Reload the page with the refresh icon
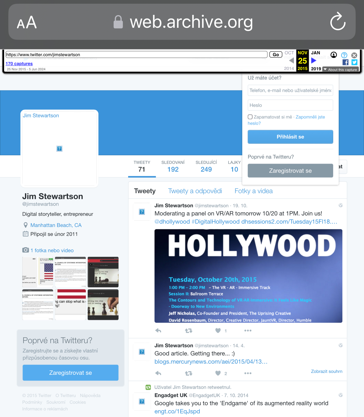The image size is (364, 417). click(x=338, y=22)
